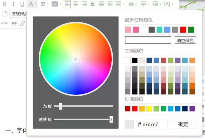Viewport: 205px width, 138px height.
Task: Select the yellow standard color swatch
Action: coord(149,109)
